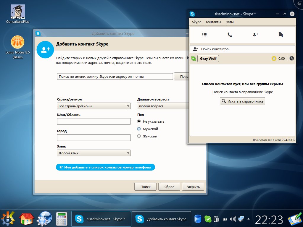Open ConsultantPlus desktop shortcut
The height and width of the screenshot is (227, 303).
[18, 14]
